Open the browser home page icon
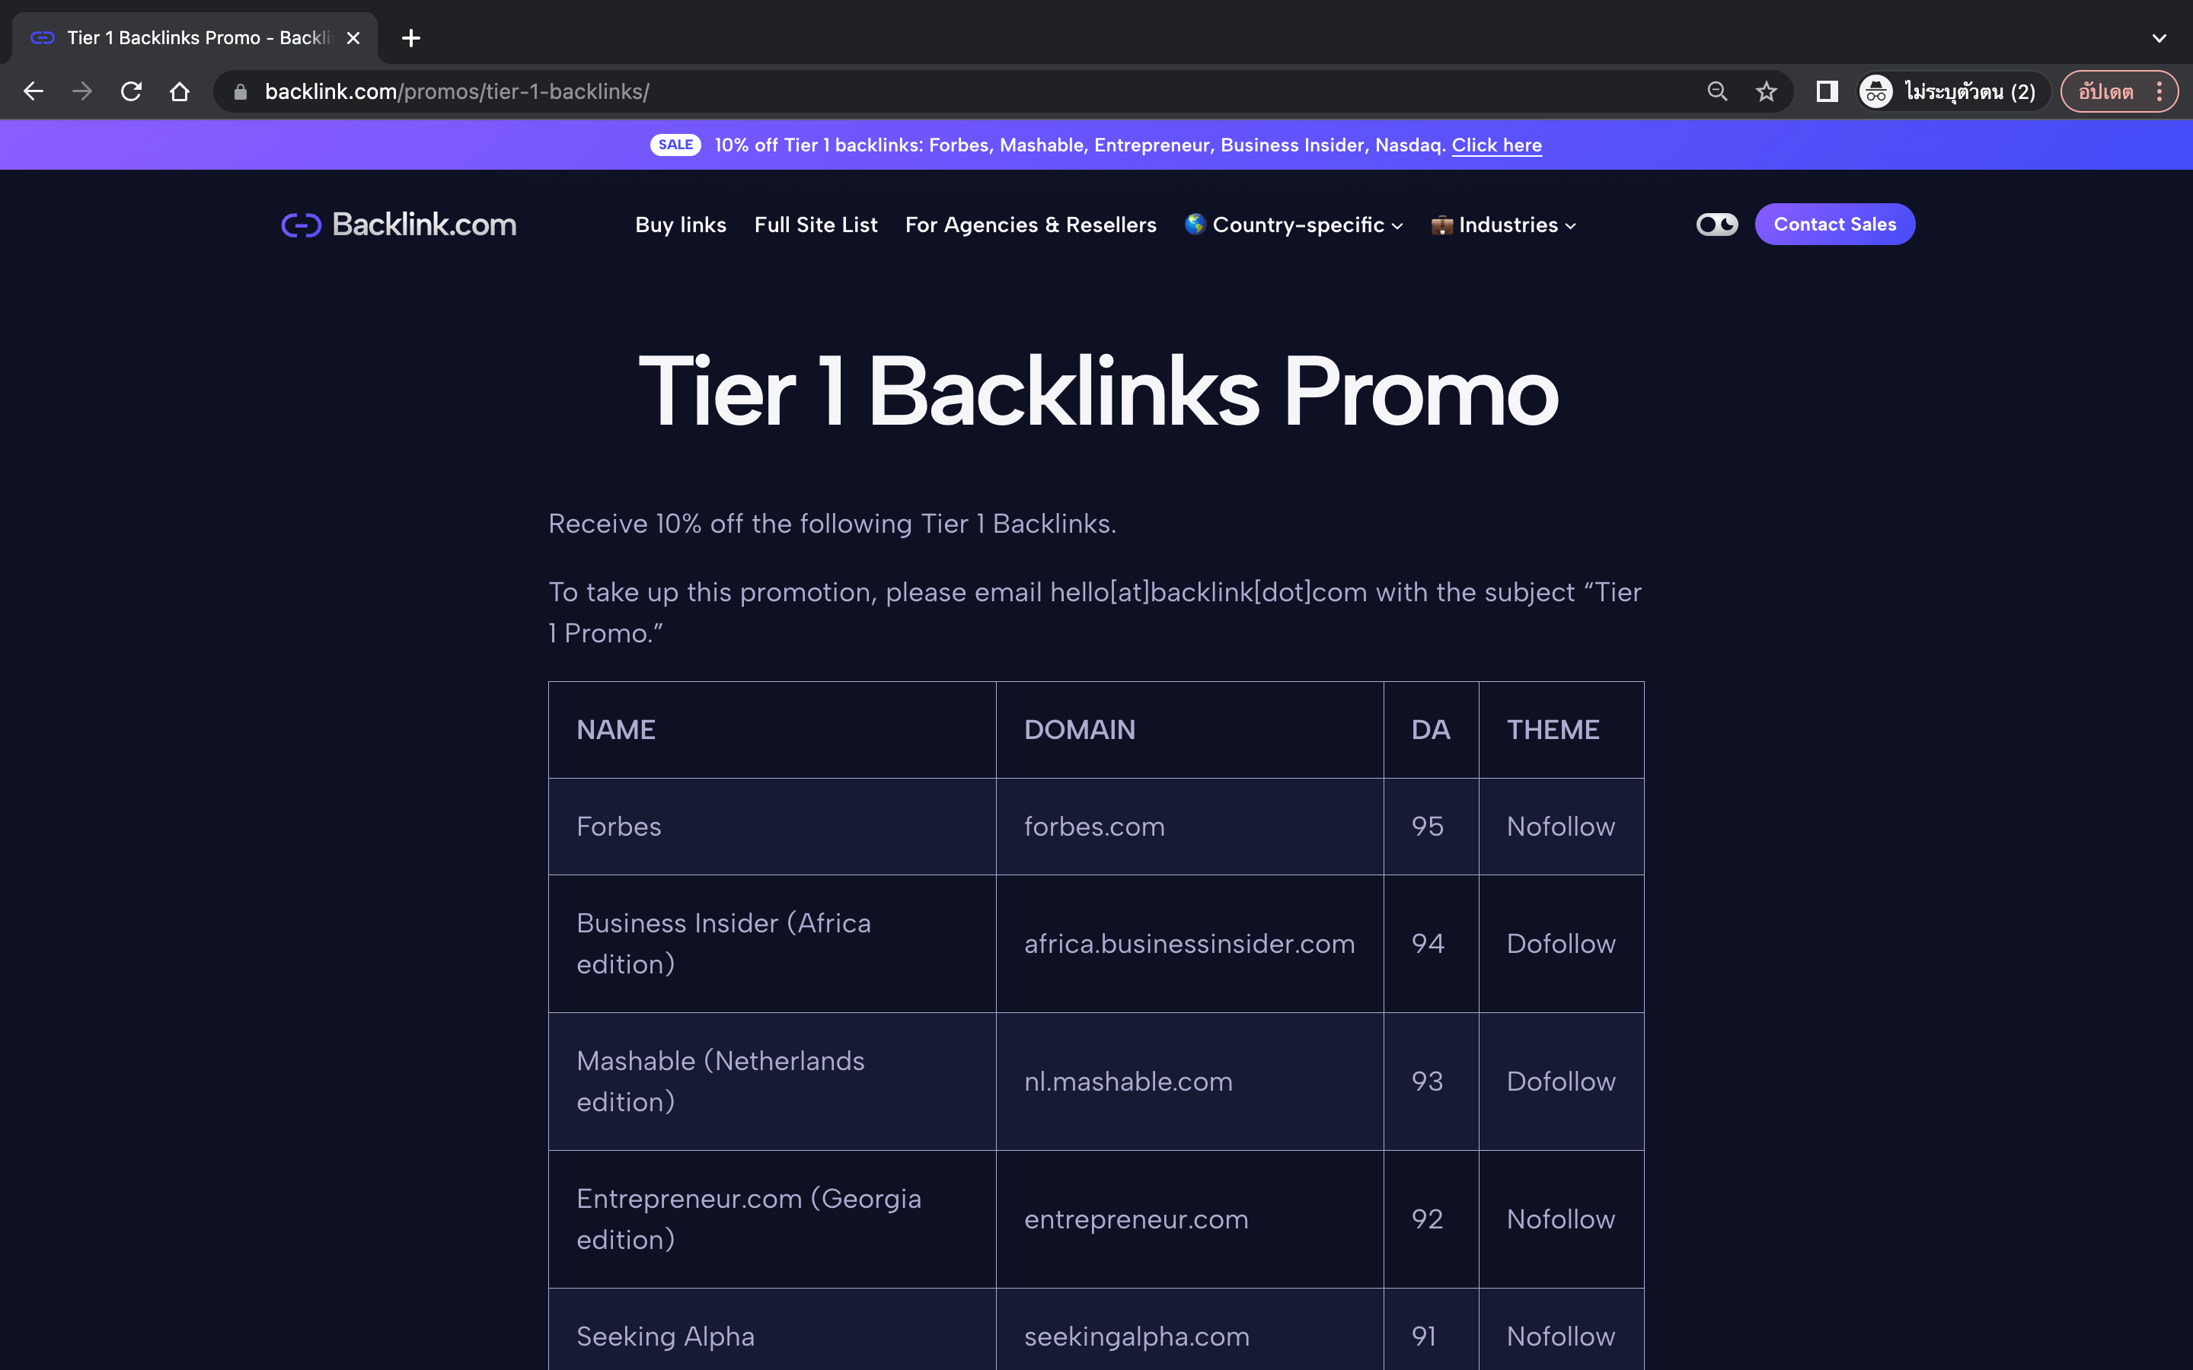 [x=180, y=91]
